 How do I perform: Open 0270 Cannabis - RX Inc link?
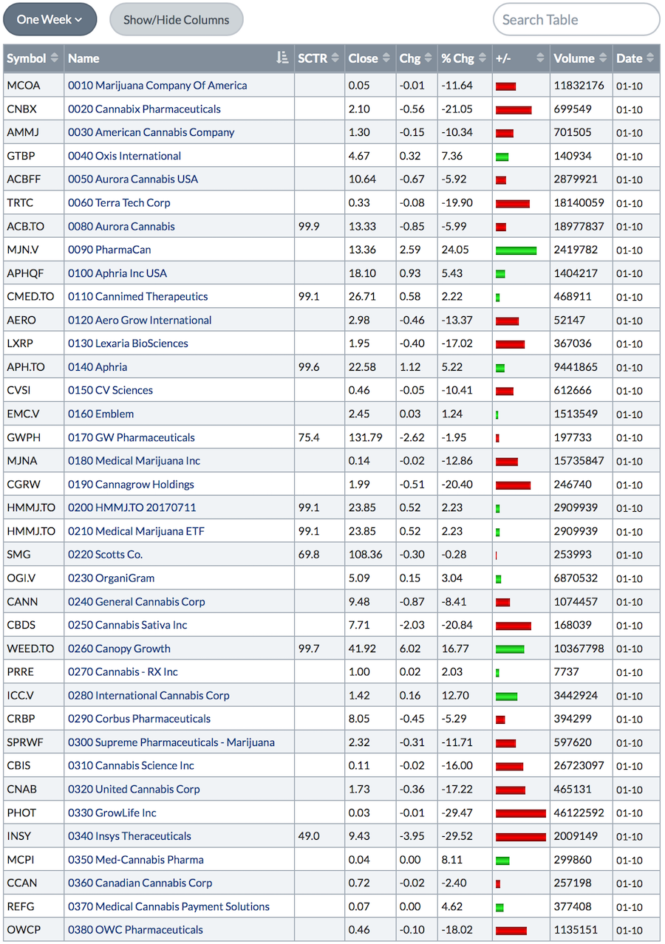(x=123, y=672)
